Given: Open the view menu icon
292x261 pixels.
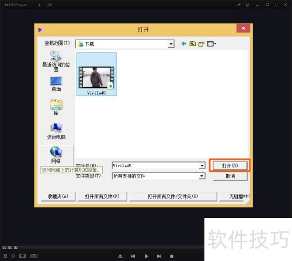Looking at the screenshot, I should coord(211,44).
